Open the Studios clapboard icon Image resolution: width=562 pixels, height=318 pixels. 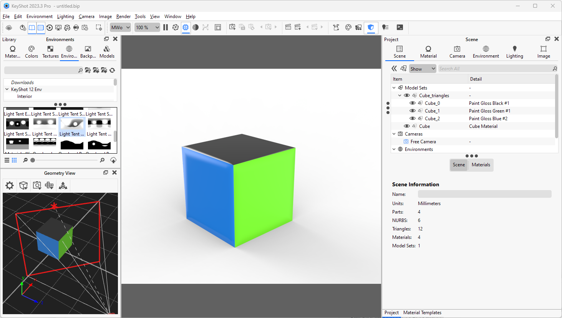tap(288, 27)
